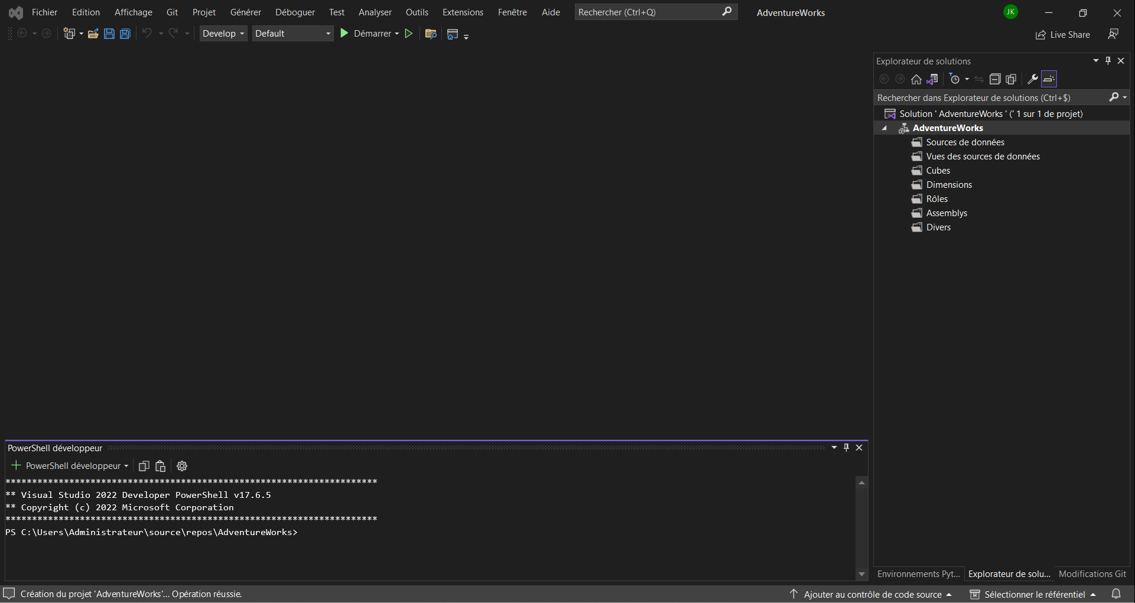The image size is (1135, 603).
Task: Click Sélectionner le référentiel button
Action: pyautogui.click(x=1033, y=595)
